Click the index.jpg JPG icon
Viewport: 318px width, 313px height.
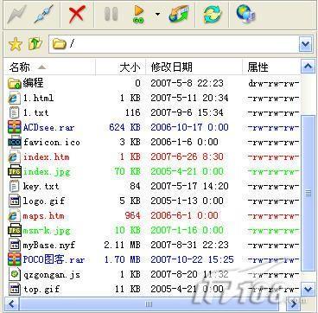14,172
